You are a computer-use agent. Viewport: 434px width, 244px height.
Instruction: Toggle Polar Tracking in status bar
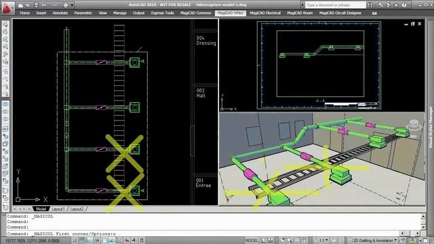97,241
